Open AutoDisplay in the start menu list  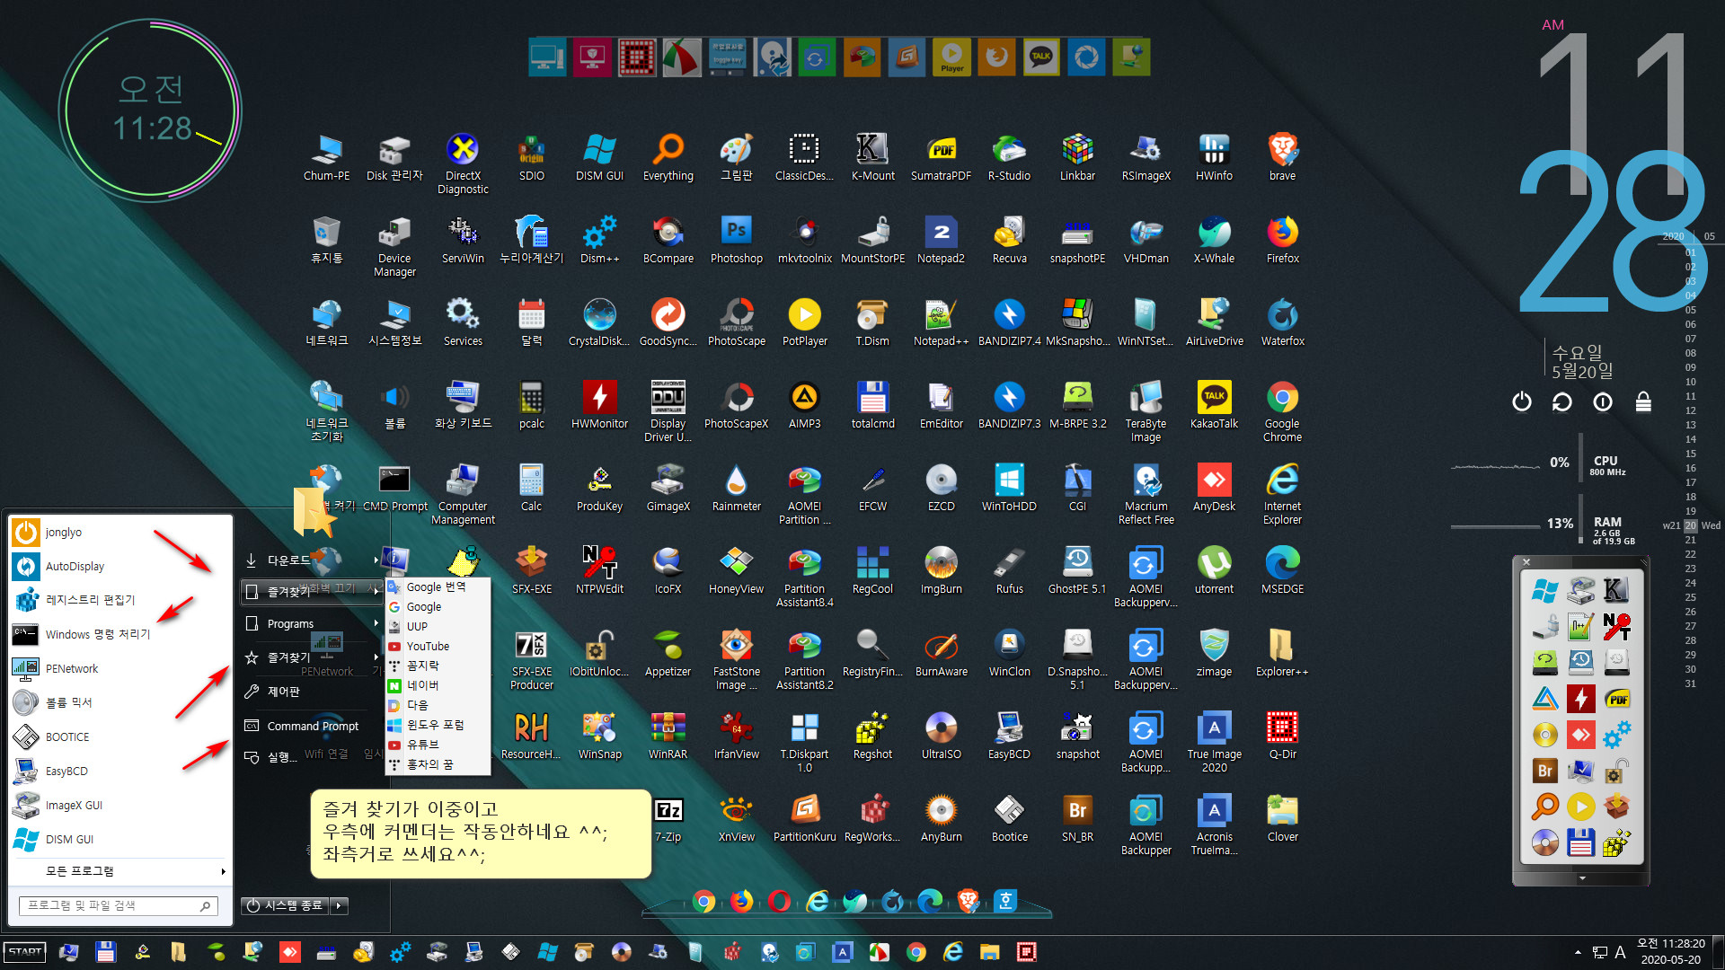[119, 567]
